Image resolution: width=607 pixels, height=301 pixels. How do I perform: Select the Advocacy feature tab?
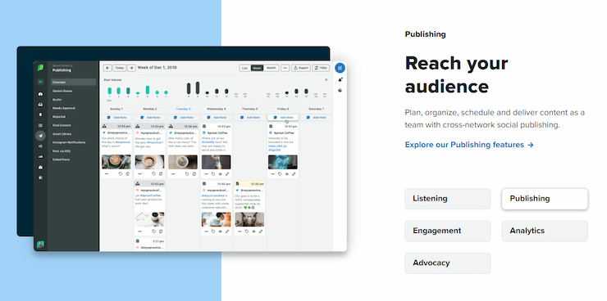[448, 263]
